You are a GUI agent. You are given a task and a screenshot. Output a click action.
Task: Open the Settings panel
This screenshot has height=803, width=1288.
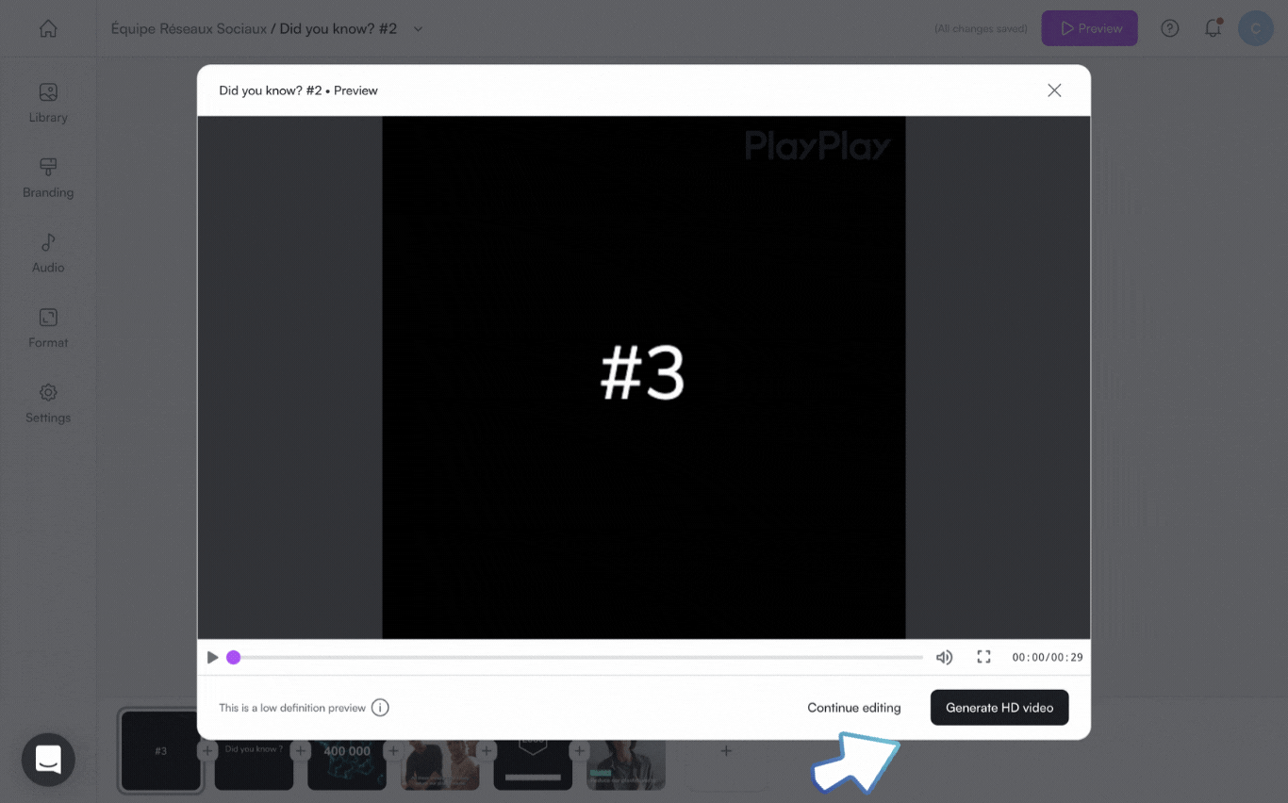48,403
